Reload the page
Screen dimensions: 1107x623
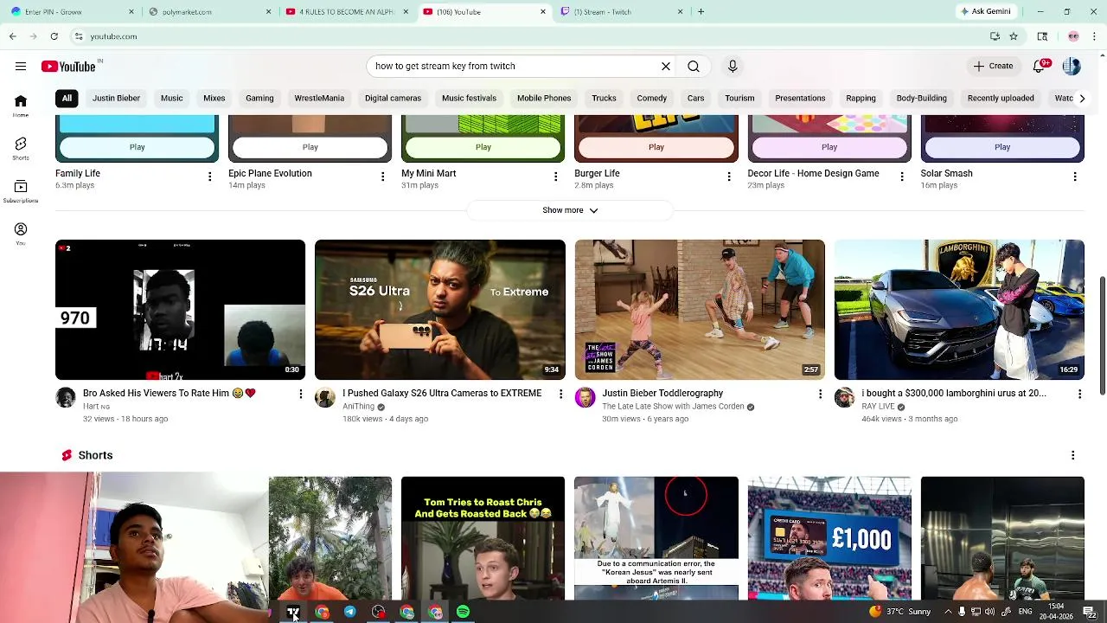(54, 36)
